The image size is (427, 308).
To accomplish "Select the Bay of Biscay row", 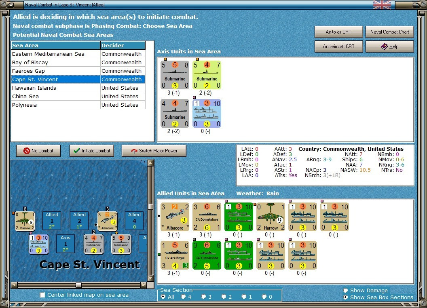I will pyautogui.click(x=78, y=62).
